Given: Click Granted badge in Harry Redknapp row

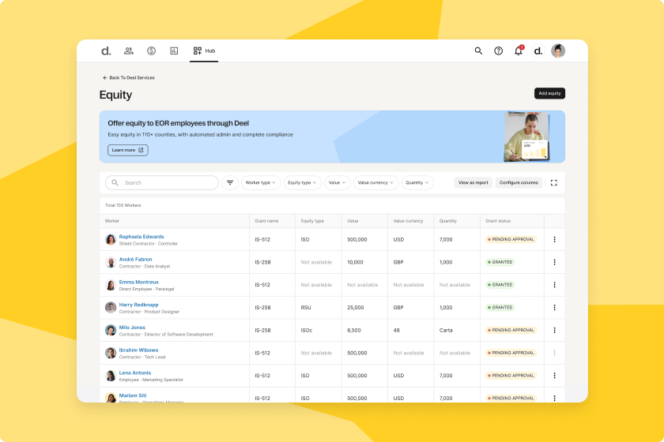Looking at the screenshot, I should tap(500, 308).
